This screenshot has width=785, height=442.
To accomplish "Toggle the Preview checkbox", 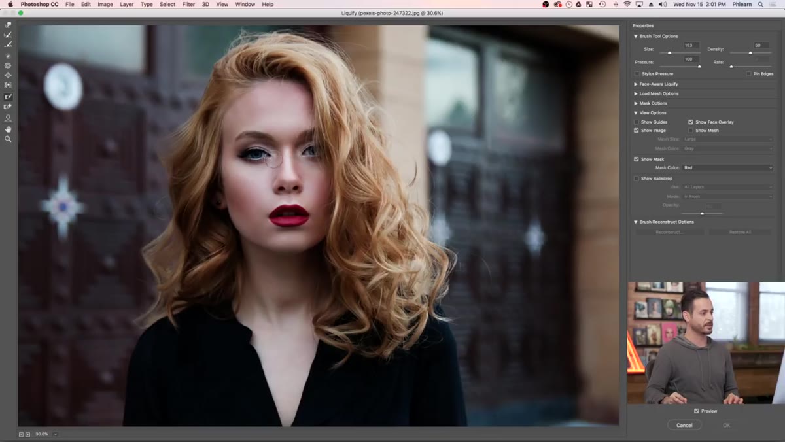I will click(x=697, y=411).
